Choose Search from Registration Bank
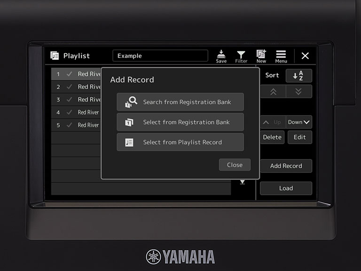This screenshot has width=361, height=271. click(x=180, y=102)
